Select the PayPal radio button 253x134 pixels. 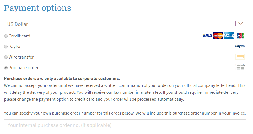pos(6,47)
